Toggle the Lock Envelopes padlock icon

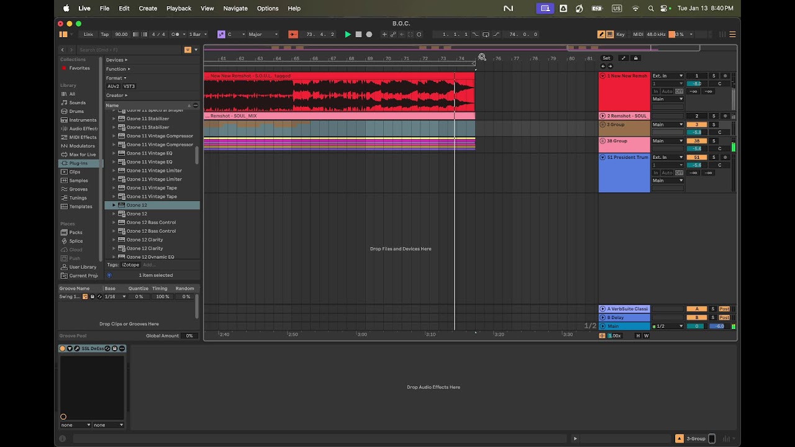click(x=635, y=58)
